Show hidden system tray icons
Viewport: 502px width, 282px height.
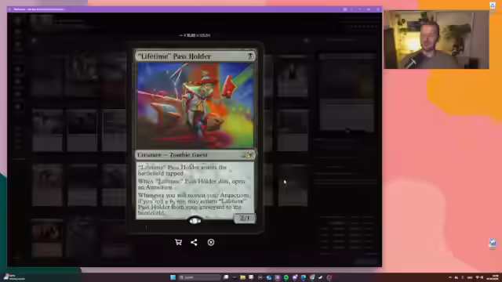(449, 277)
